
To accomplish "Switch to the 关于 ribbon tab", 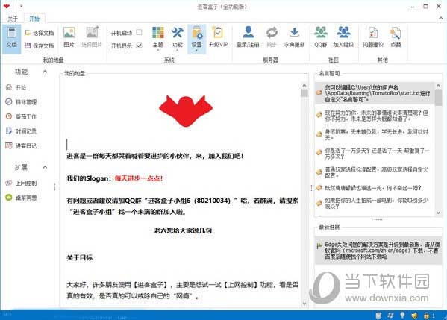I will point(13,19).
